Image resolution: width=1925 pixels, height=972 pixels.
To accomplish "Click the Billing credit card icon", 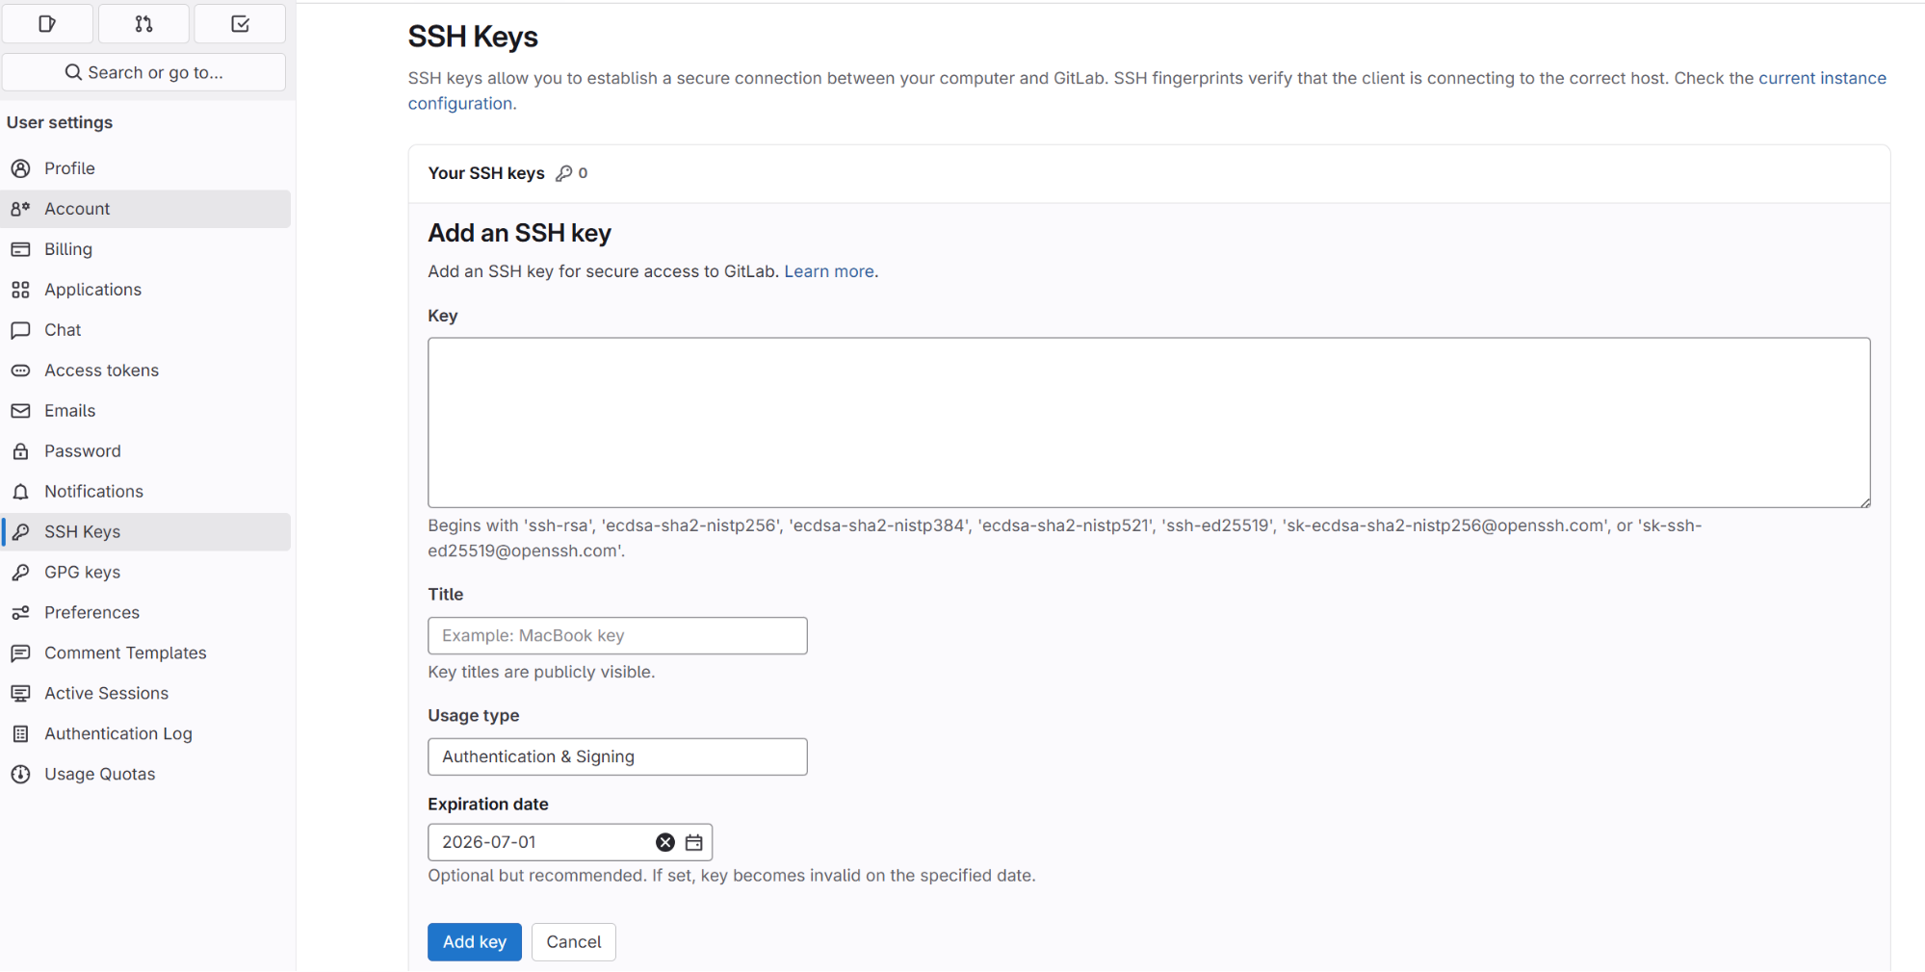I will (20, 249).
